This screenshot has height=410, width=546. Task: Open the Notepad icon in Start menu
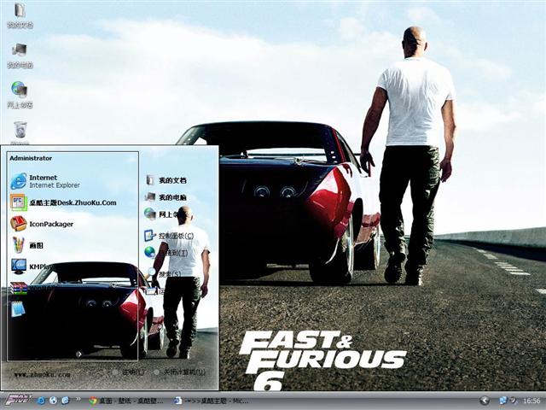pyautogui.click(x=18, y=309)
